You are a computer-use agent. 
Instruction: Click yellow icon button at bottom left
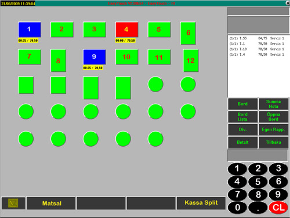click(x=13, y=203)
